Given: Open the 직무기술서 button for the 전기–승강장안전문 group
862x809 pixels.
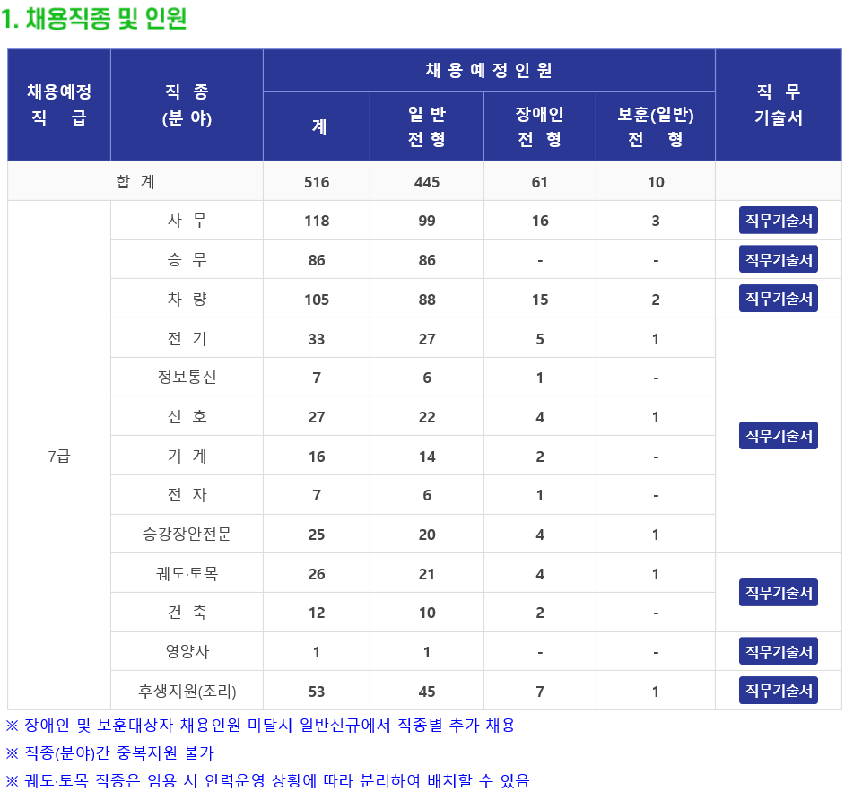Looking at the screenshot, I should coord(778,436).
